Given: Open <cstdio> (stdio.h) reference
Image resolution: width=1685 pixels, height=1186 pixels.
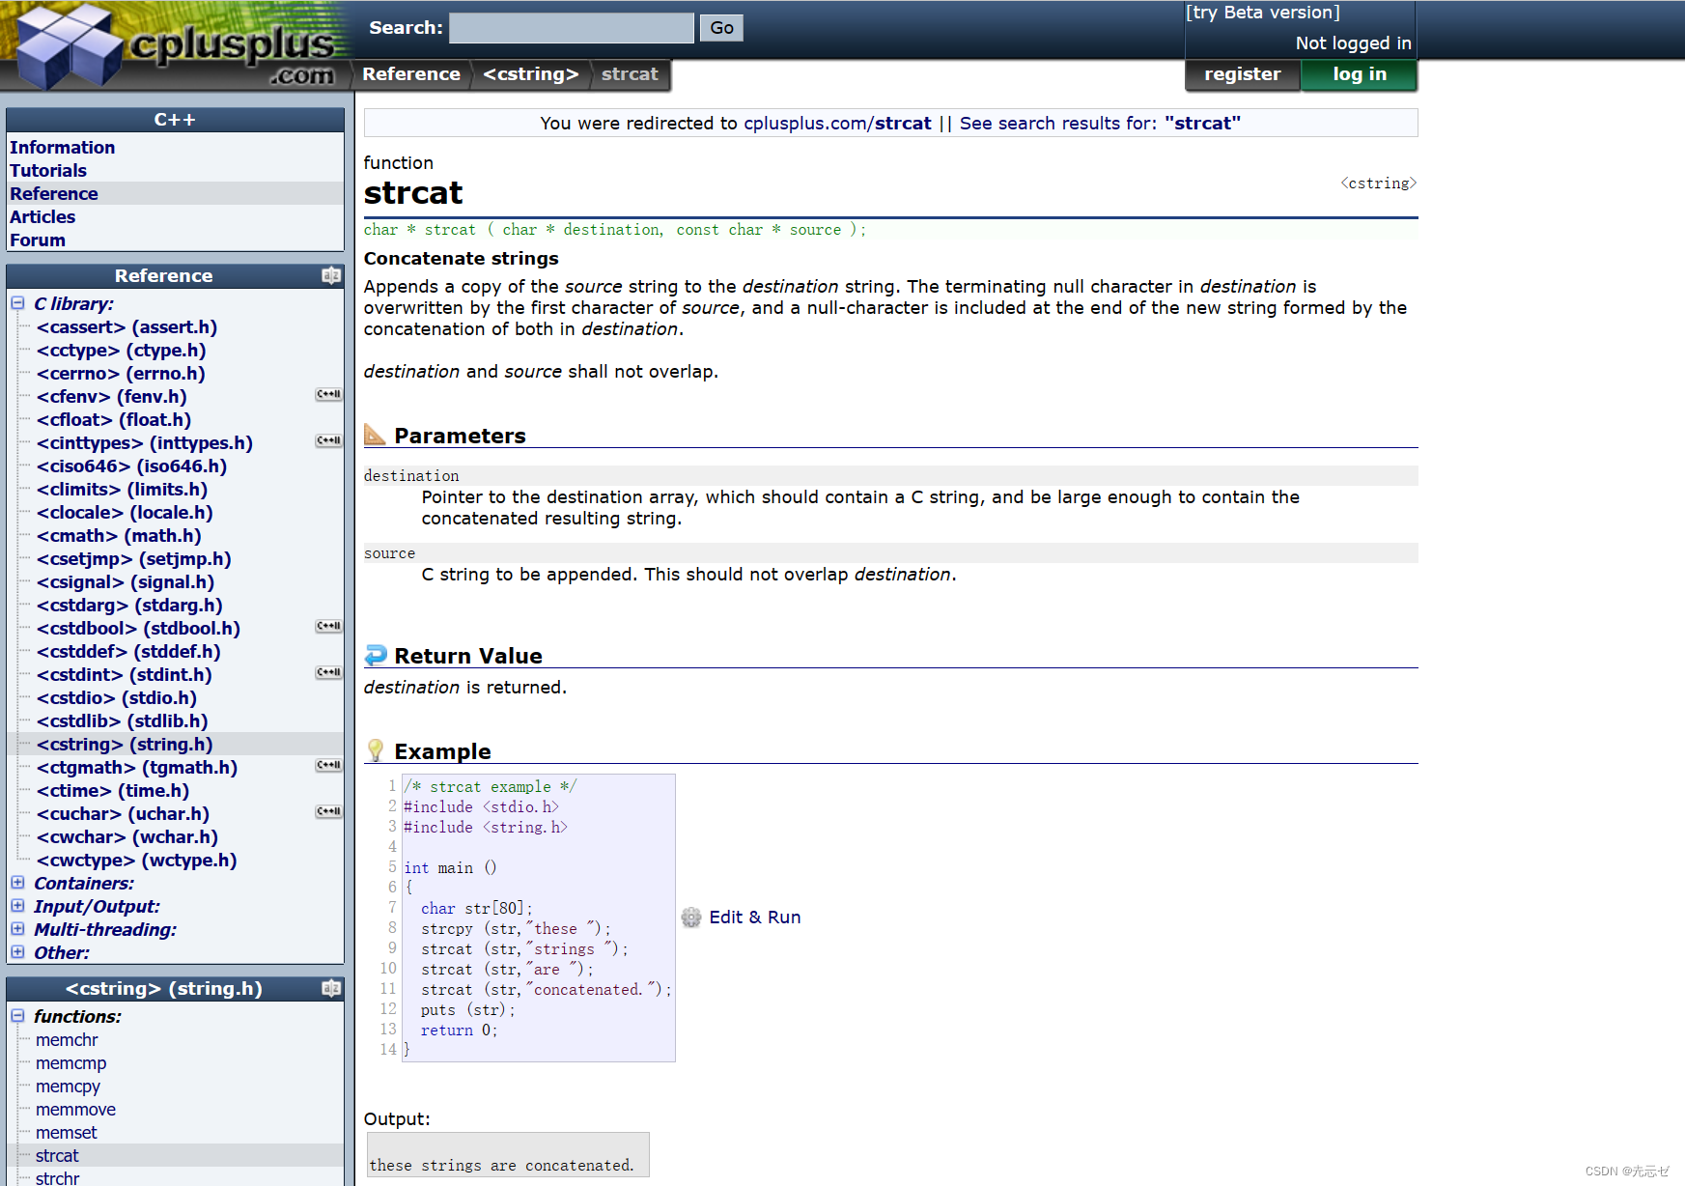Looking at the screenshot, I should click(116, 698).
